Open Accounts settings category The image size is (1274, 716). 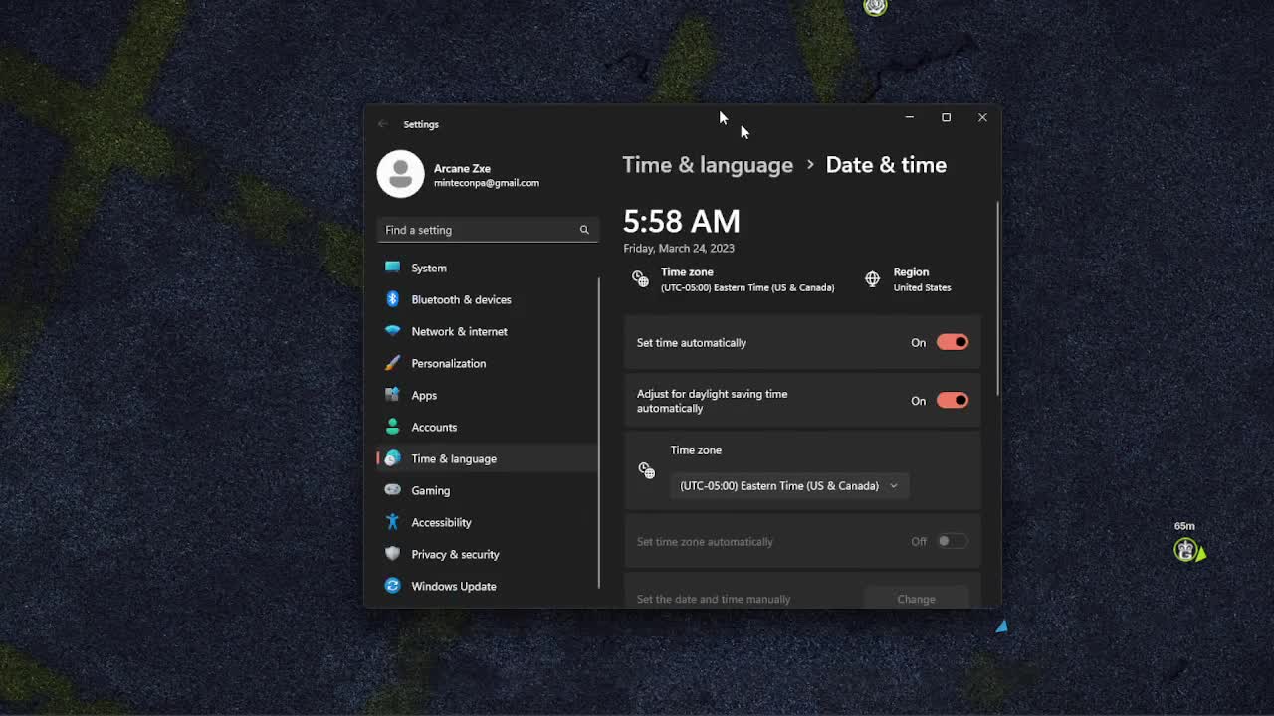(434, 427)
